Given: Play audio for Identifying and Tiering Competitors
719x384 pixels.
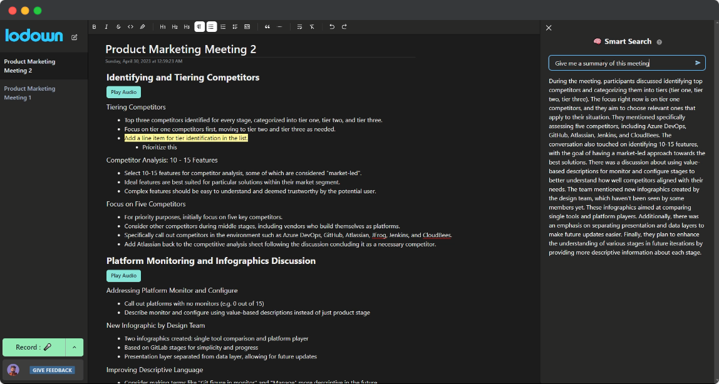Looking at the screenshot, I should (x=123, y=93).
